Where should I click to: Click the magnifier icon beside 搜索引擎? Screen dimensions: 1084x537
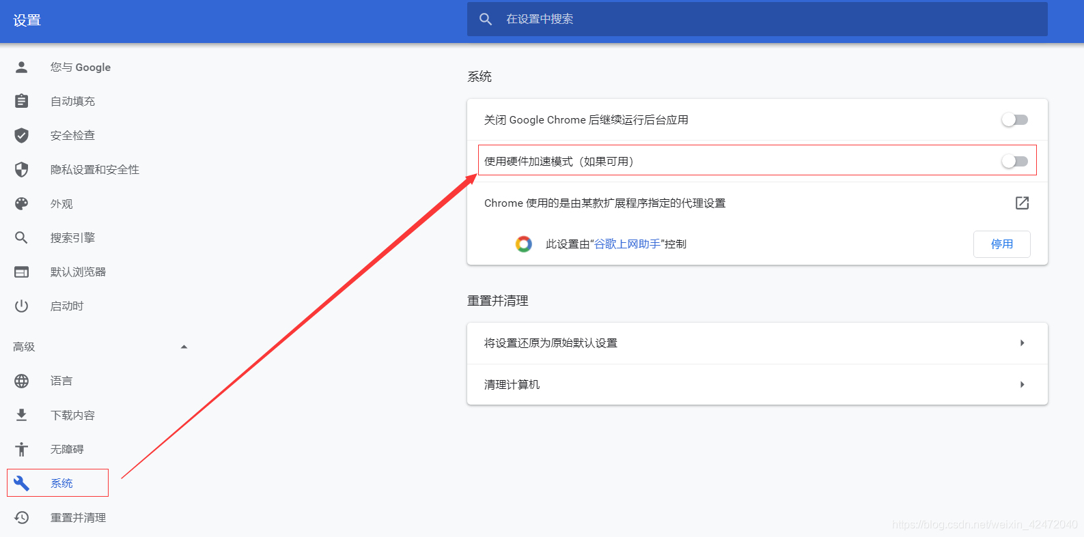click(x=22, y=237)
